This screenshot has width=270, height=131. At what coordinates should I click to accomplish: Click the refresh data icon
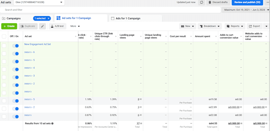point(201,2)
